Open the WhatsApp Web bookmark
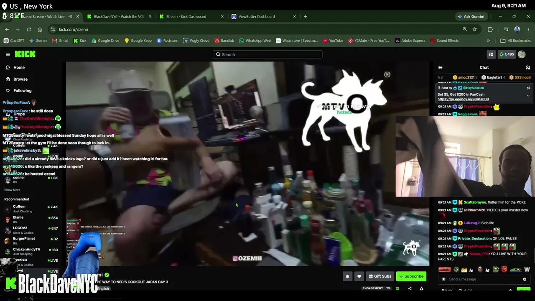Screen dimensions: 535x301 pos(255,41)
